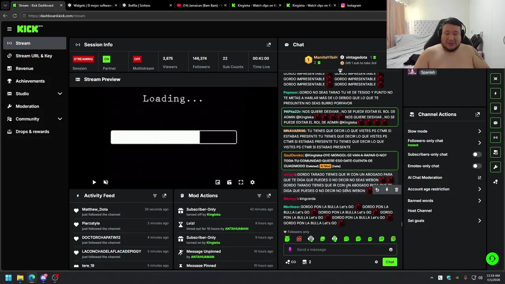The width and height of the screenshot is (505, 284).
Task: Open the wrench tools widget in right rail
Action: pos(496,167)
